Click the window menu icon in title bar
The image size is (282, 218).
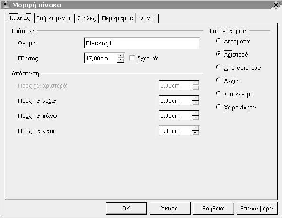pyautogui.click(x=6, y=5)
